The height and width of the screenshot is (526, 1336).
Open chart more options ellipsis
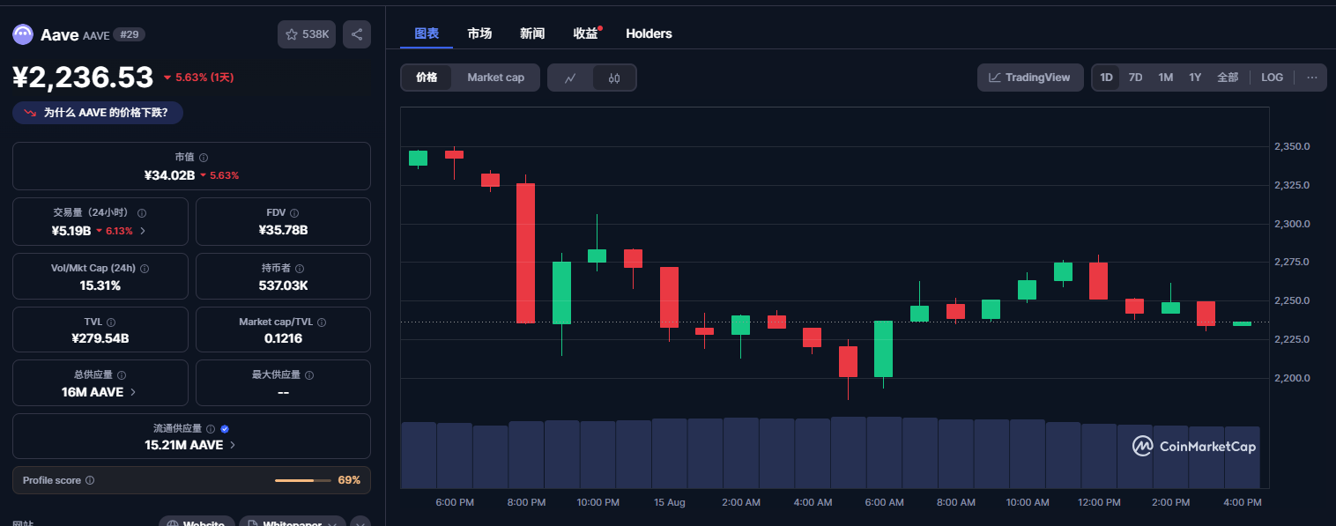tap(1311, 78)
